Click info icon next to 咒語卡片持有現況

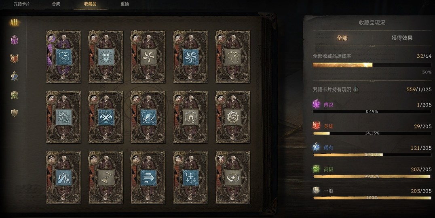pyautogui.click(x=356, y=90)
